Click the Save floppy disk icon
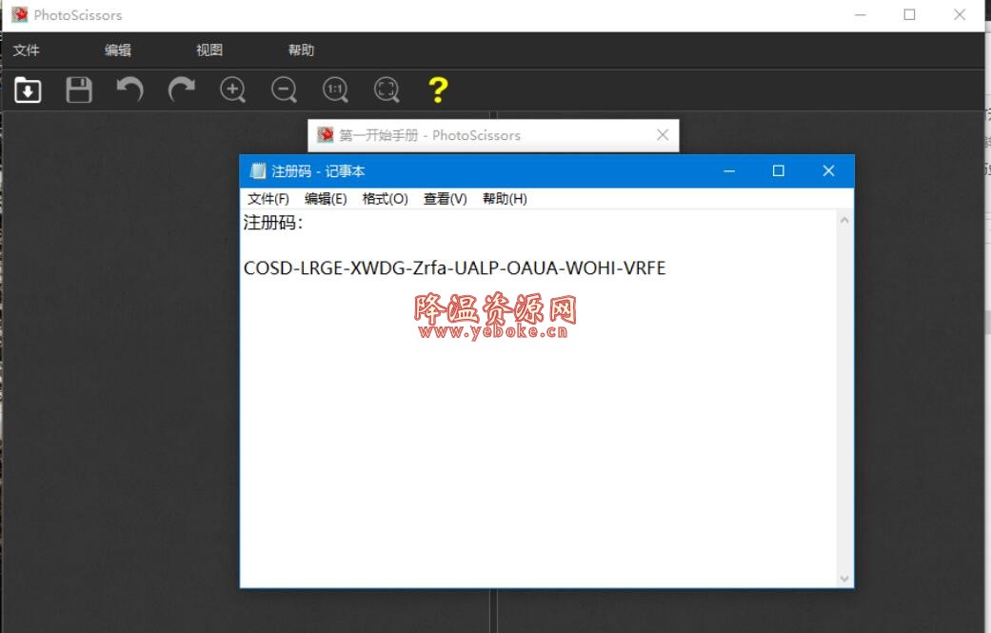 coord(79,89)
